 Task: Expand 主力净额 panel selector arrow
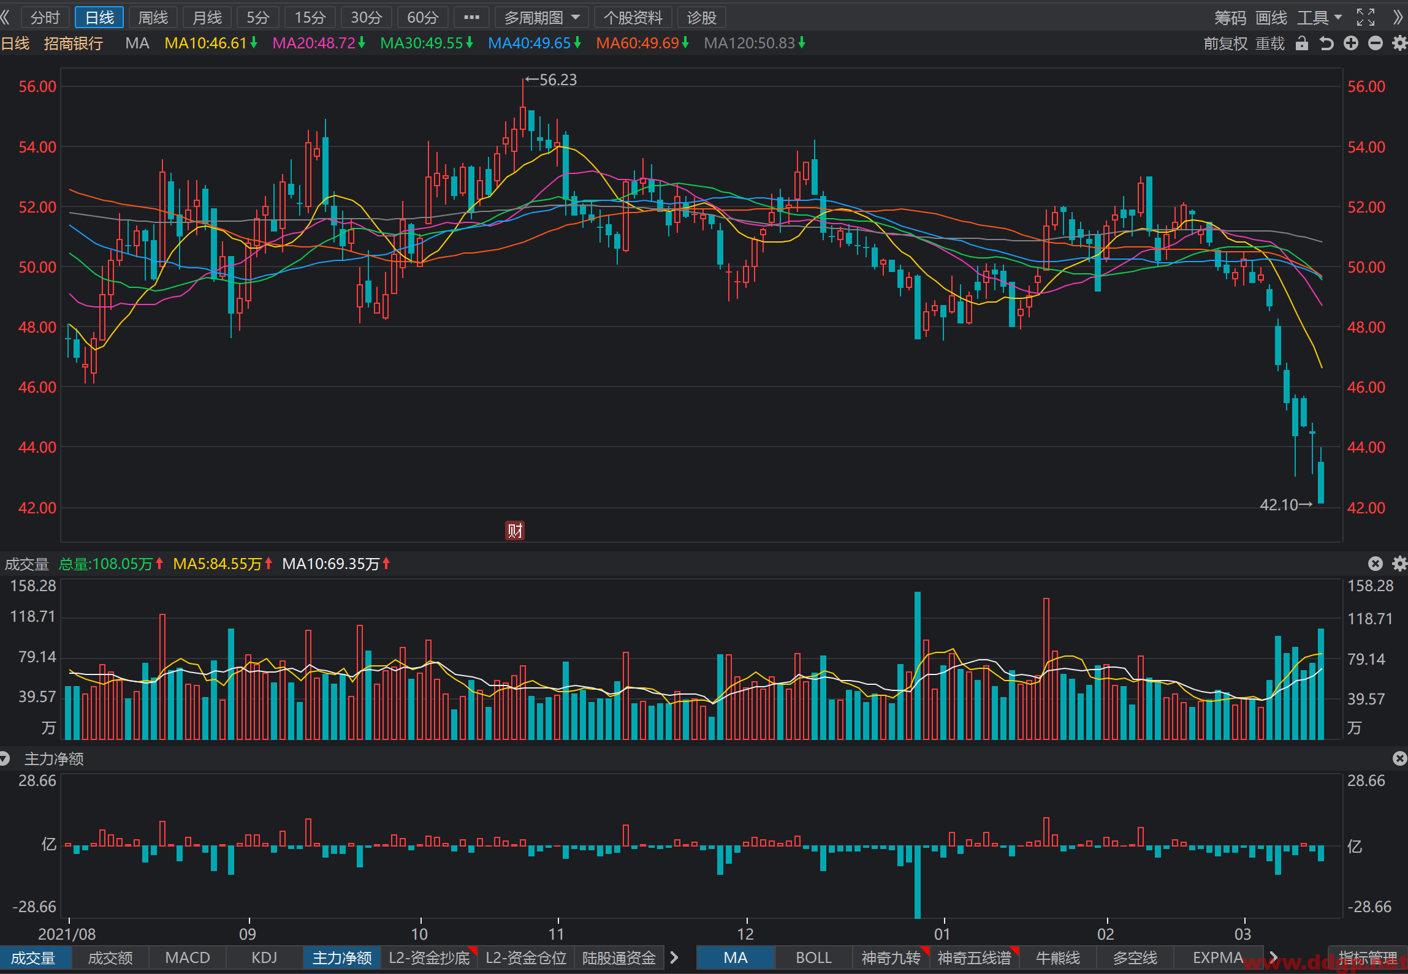click(5, 758)
